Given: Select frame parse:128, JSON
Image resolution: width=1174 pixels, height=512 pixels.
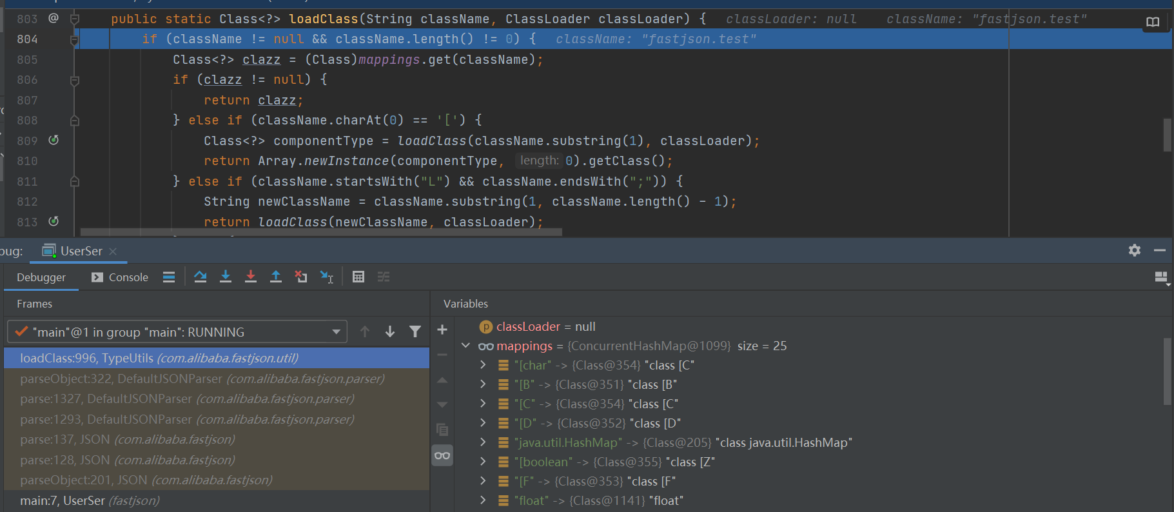Looking at the screenshot, I should 217,460.
